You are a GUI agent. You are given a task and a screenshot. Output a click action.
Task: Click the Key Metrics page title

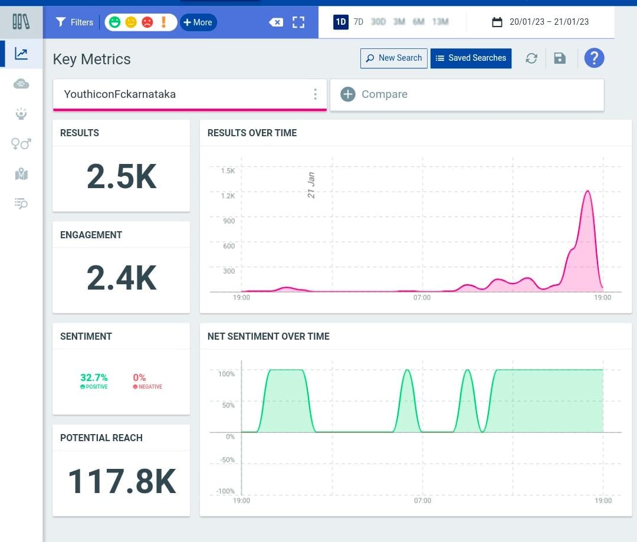(x=92, y=60)
